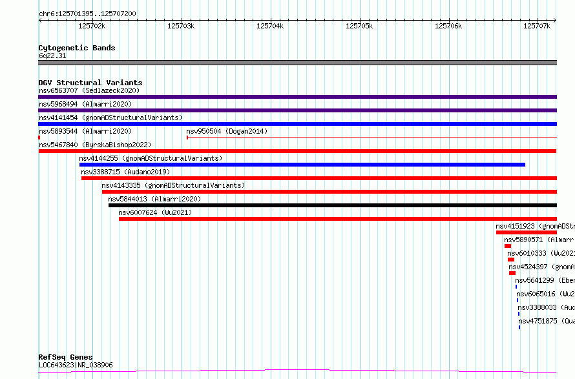Select variant label nsv6563707 (Sedlazeck2020)
This screenshot has width=575, height=379.
pos(89,90)
